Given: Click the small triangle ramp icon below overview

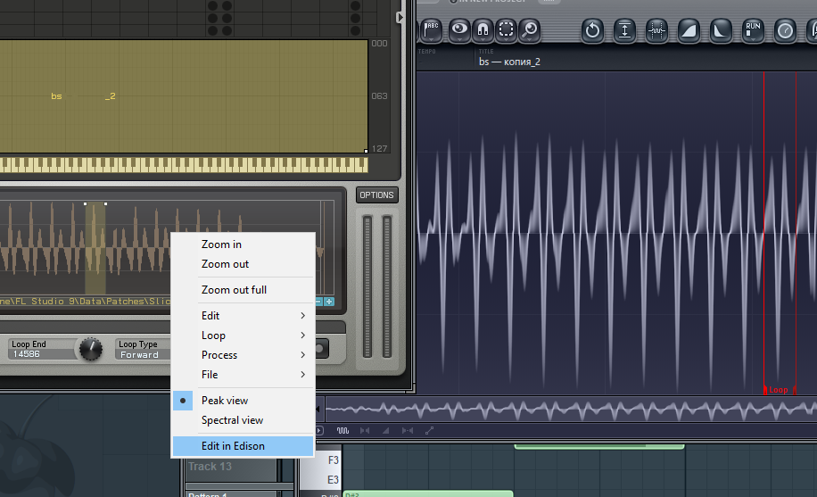Looking at the screenshot, I should point(386,430).
